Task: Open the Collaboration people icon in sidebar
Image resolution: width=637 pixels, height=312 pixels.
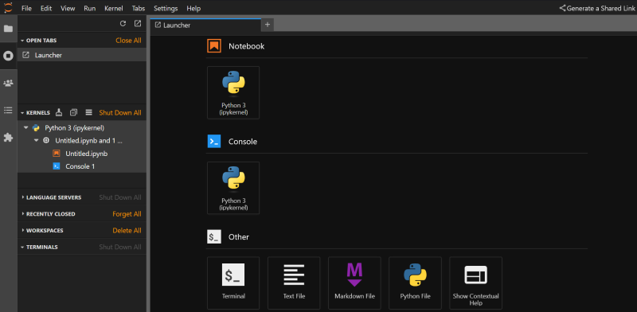Action: click(x=8, y=83)
